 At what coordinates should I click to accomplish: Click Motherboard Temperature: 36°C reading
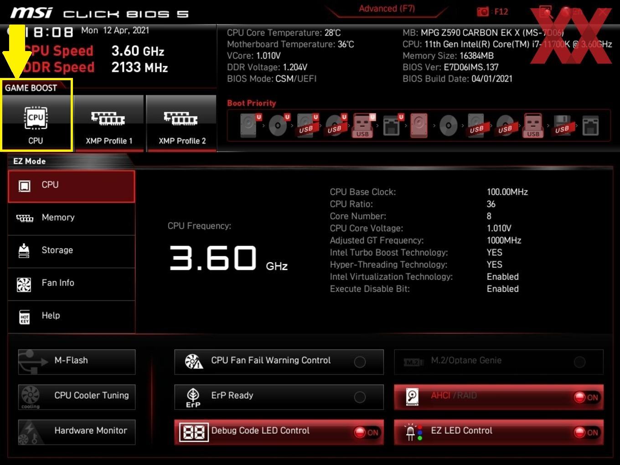tap(290, 44)
